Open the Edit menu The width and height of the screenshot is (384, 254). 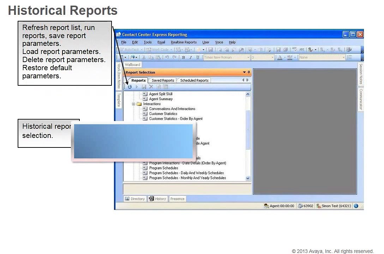coord(135,42)
